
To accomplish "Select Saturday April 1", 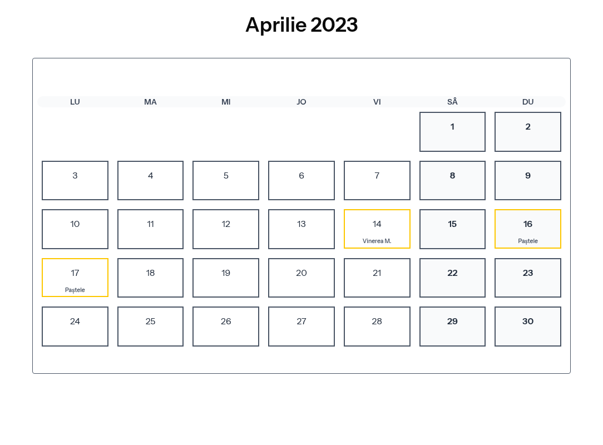I will coord(452,132).
